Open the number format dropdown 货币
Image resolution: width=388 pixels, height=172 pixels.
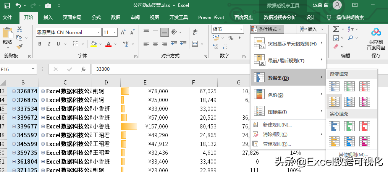tap(241, 29)
